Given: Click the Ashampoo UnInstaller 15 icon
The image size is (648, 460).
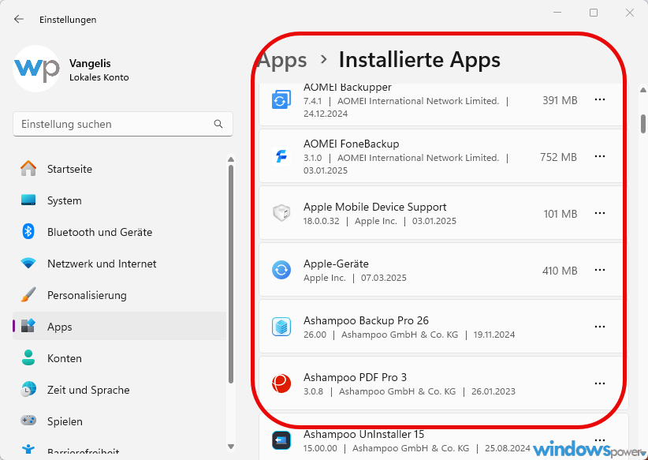Looking at the screenshot, I should pyautogui.click(x=281, y=440).
